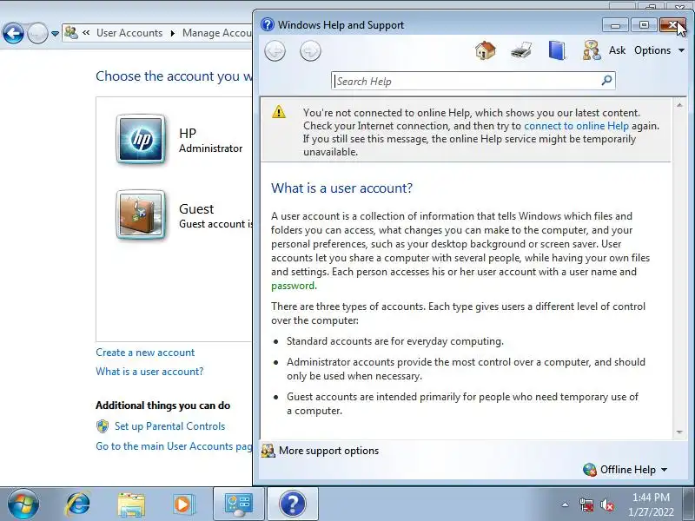Screen dimensions: 695x521
Task: Click the Show desktop button
Action: point(690,505)
